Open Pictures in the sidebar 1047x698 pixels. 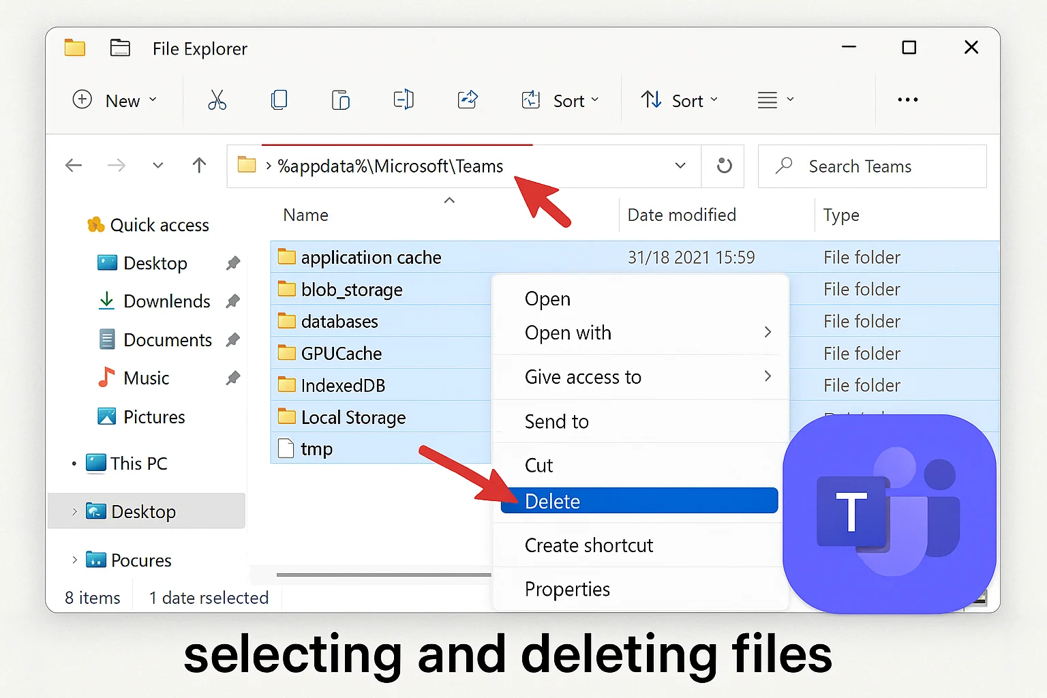point(141,416)
